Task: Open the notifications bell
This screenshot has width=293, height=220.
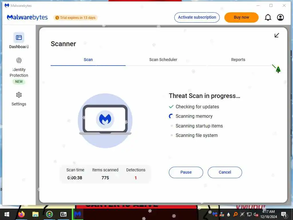Action: (x=268, y=17)
